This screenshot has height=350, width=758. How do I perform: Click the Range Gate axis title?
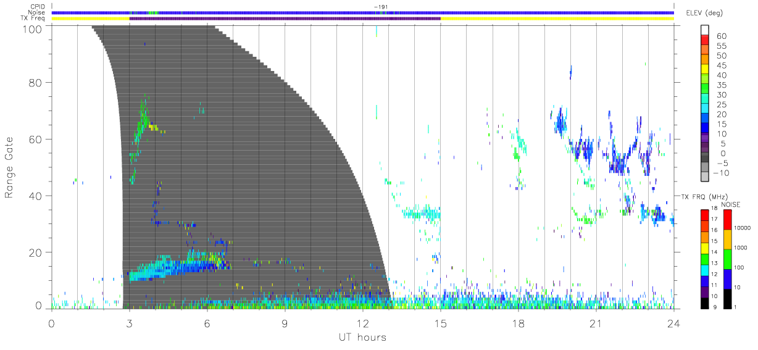tap(9, 168)
